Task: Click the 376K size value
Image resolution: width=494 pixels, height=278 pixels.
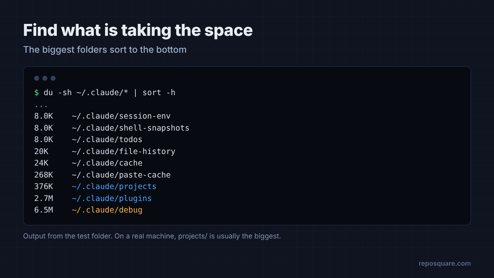Action: [44, 187]
